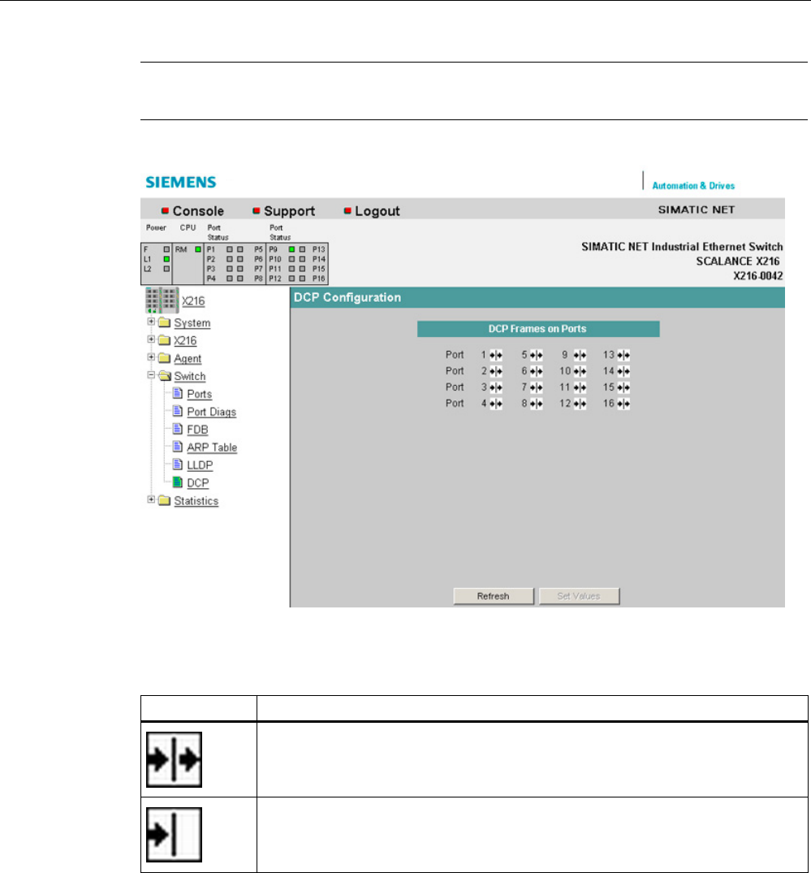Viewport: 811px width, 873px height.
Task: Click DCP direction icon next to Port 10
Action: click(x=580, y=371)
